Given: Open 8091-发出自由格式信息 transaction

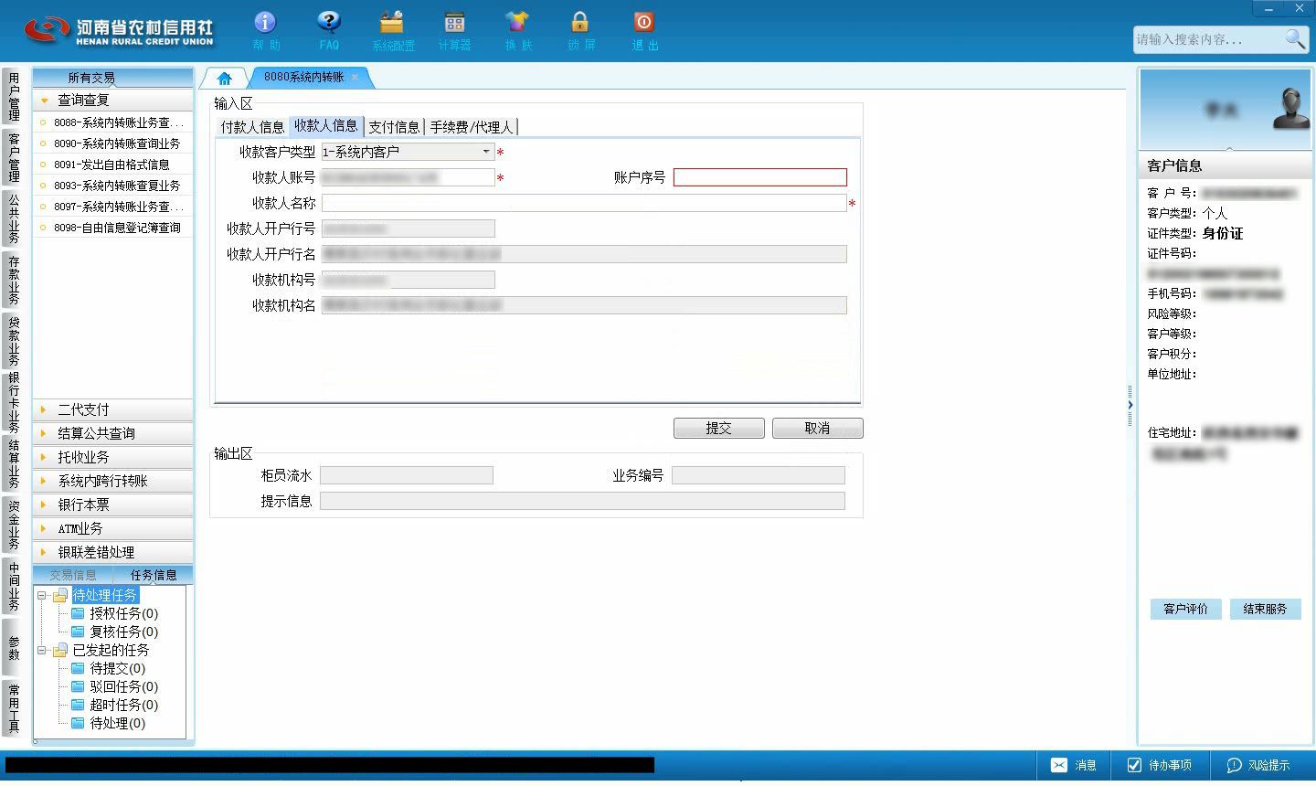Looking at the screenshot, I should [x=113, y=164].
